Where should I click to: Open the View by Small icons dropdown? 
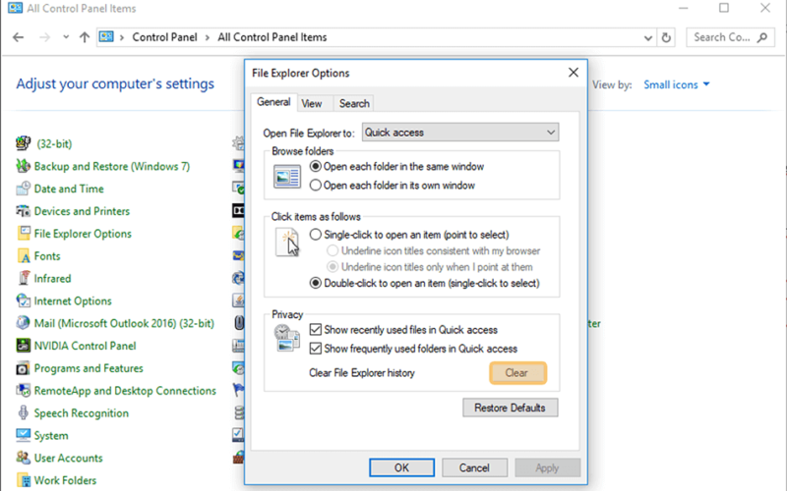pos(677,84)
